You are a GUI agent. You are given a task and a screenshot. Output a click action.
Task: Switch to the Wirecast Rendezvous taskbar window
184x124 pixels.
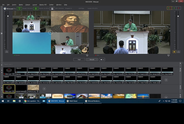pyautogui.click(x=91, y=101)
